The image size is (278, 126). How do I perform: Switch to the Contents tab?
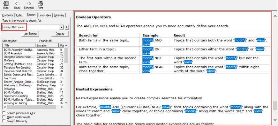pos(7,15)
